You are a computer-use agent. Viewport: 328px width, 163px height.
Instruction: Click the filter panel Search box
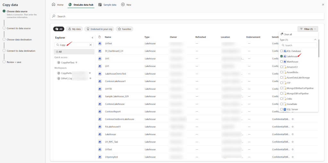(298, 45)
